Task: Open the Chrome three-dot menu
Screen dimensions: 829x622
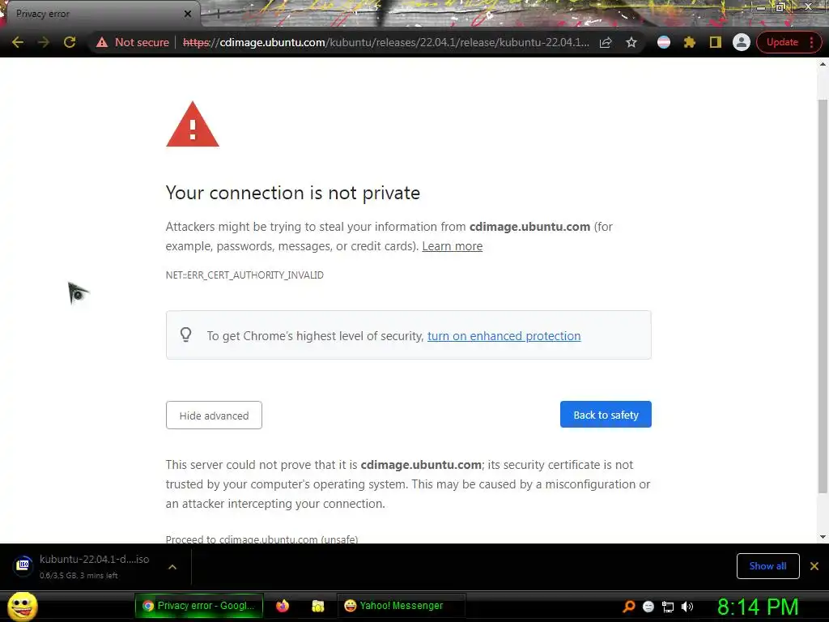Action: coord(812,42)
